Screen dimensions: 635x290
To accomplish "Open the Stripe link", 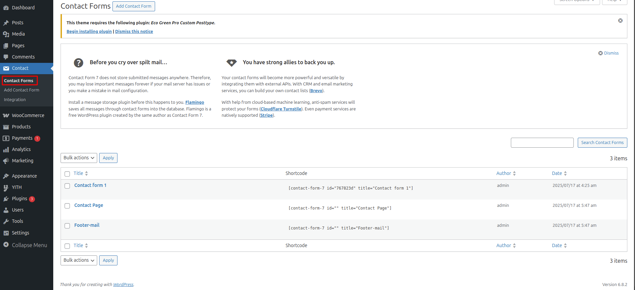I will pos(267,115).
